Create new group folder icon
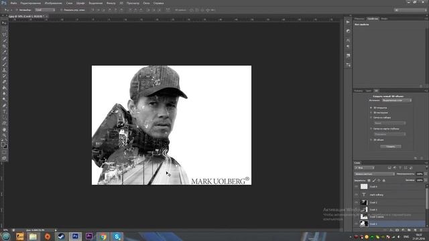429x241 pixels. (410, 230)
